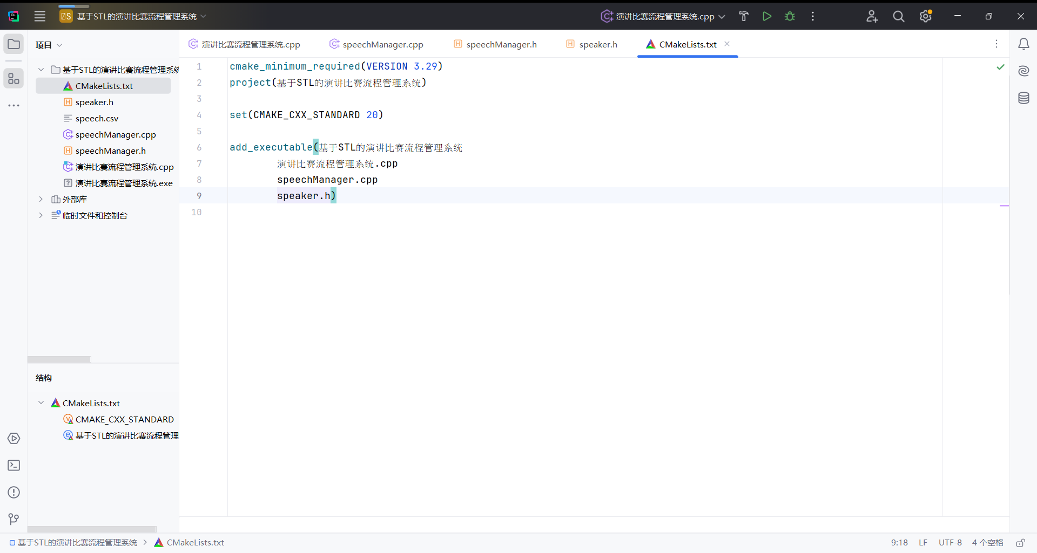Open Terminal tool window
1037x553 pixels.
[14, 465]
